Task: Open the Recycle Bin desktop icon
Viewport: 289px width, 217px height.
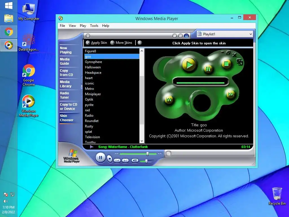Action: click(277, 196)
